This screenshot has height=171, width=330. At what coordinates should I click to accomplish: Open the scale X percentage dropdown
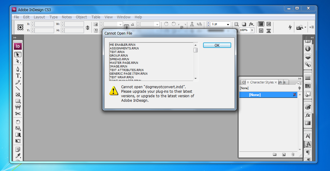(120, 24)
